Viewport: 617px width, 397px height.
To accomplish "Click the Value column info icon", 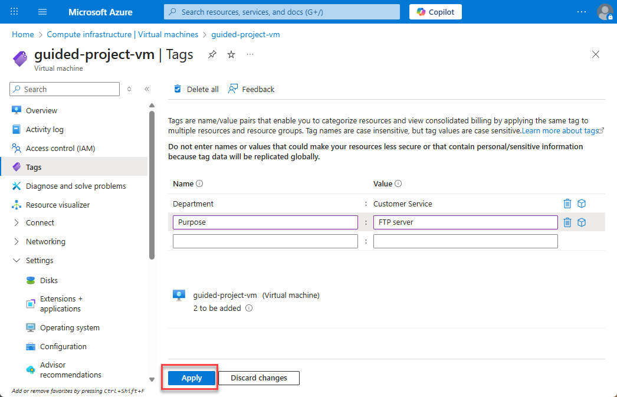I will [398, 183].
